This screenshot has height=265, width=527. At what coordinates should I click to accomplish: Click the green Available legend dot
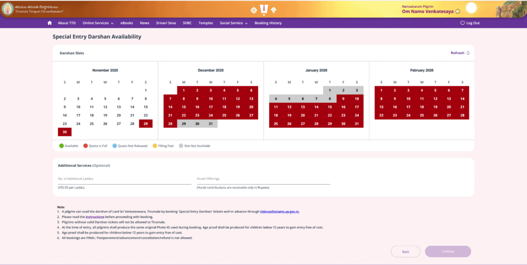click(62, 146)
